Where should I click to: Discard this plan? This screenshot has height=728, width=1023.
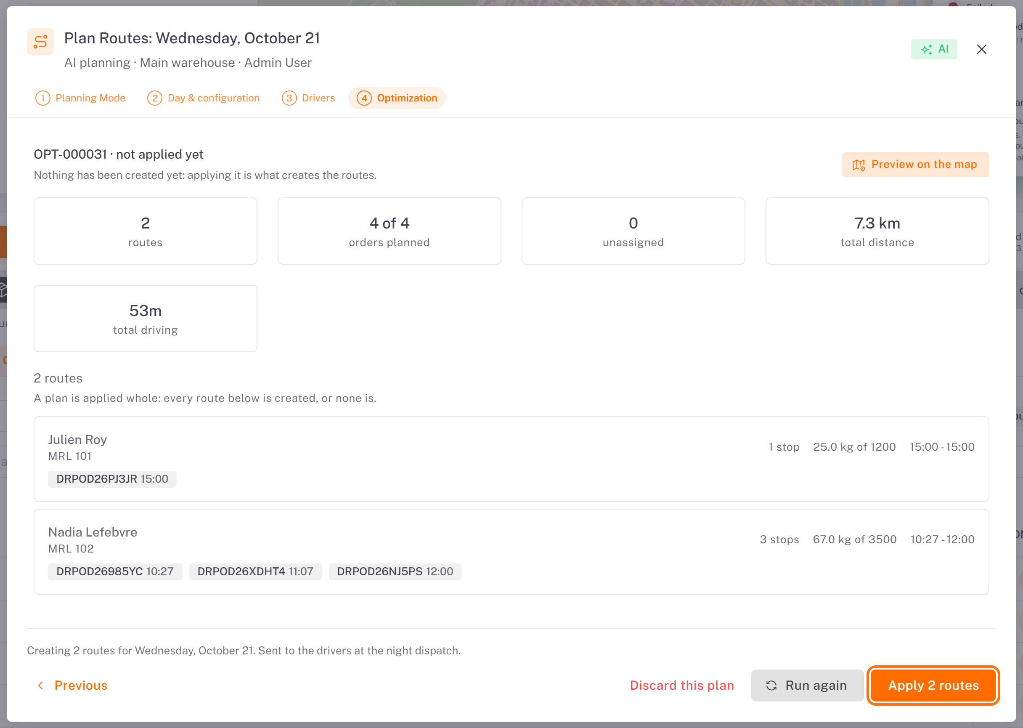(681, 685)
